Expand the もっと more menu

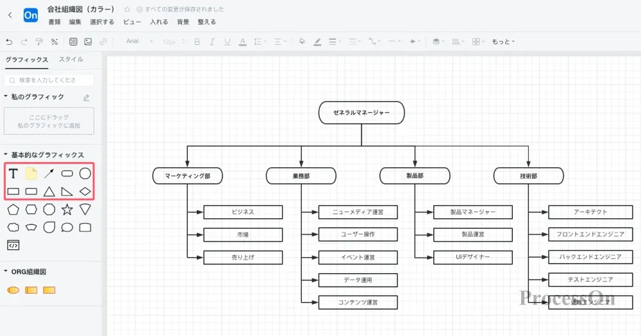[503, 42]
